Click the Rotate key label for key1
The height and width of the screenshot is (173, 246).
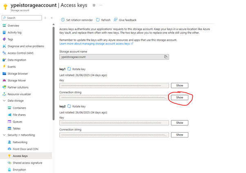tap(79, 69)
